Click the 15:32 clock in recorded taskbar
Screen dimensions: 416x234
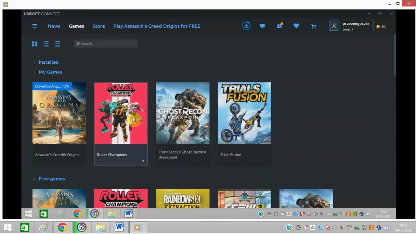click(383, 212)
